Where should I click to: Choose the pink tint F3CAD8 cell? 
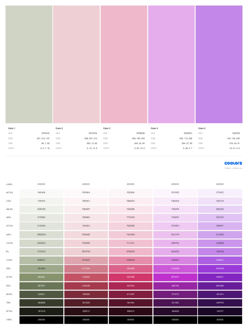tap(131, 235)
